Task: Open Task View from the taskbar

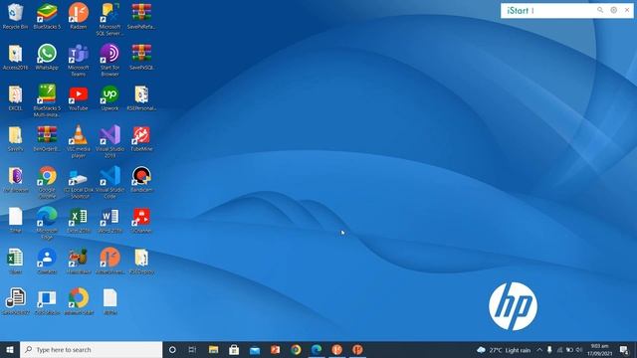Action: pyautogui.click(x=192, y=349)
